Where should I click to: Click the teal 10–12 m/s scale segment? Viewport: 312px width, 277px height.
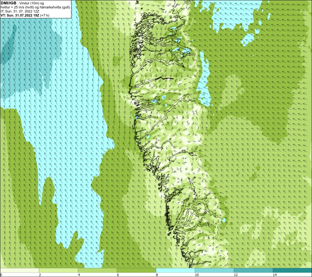point(215,270)
